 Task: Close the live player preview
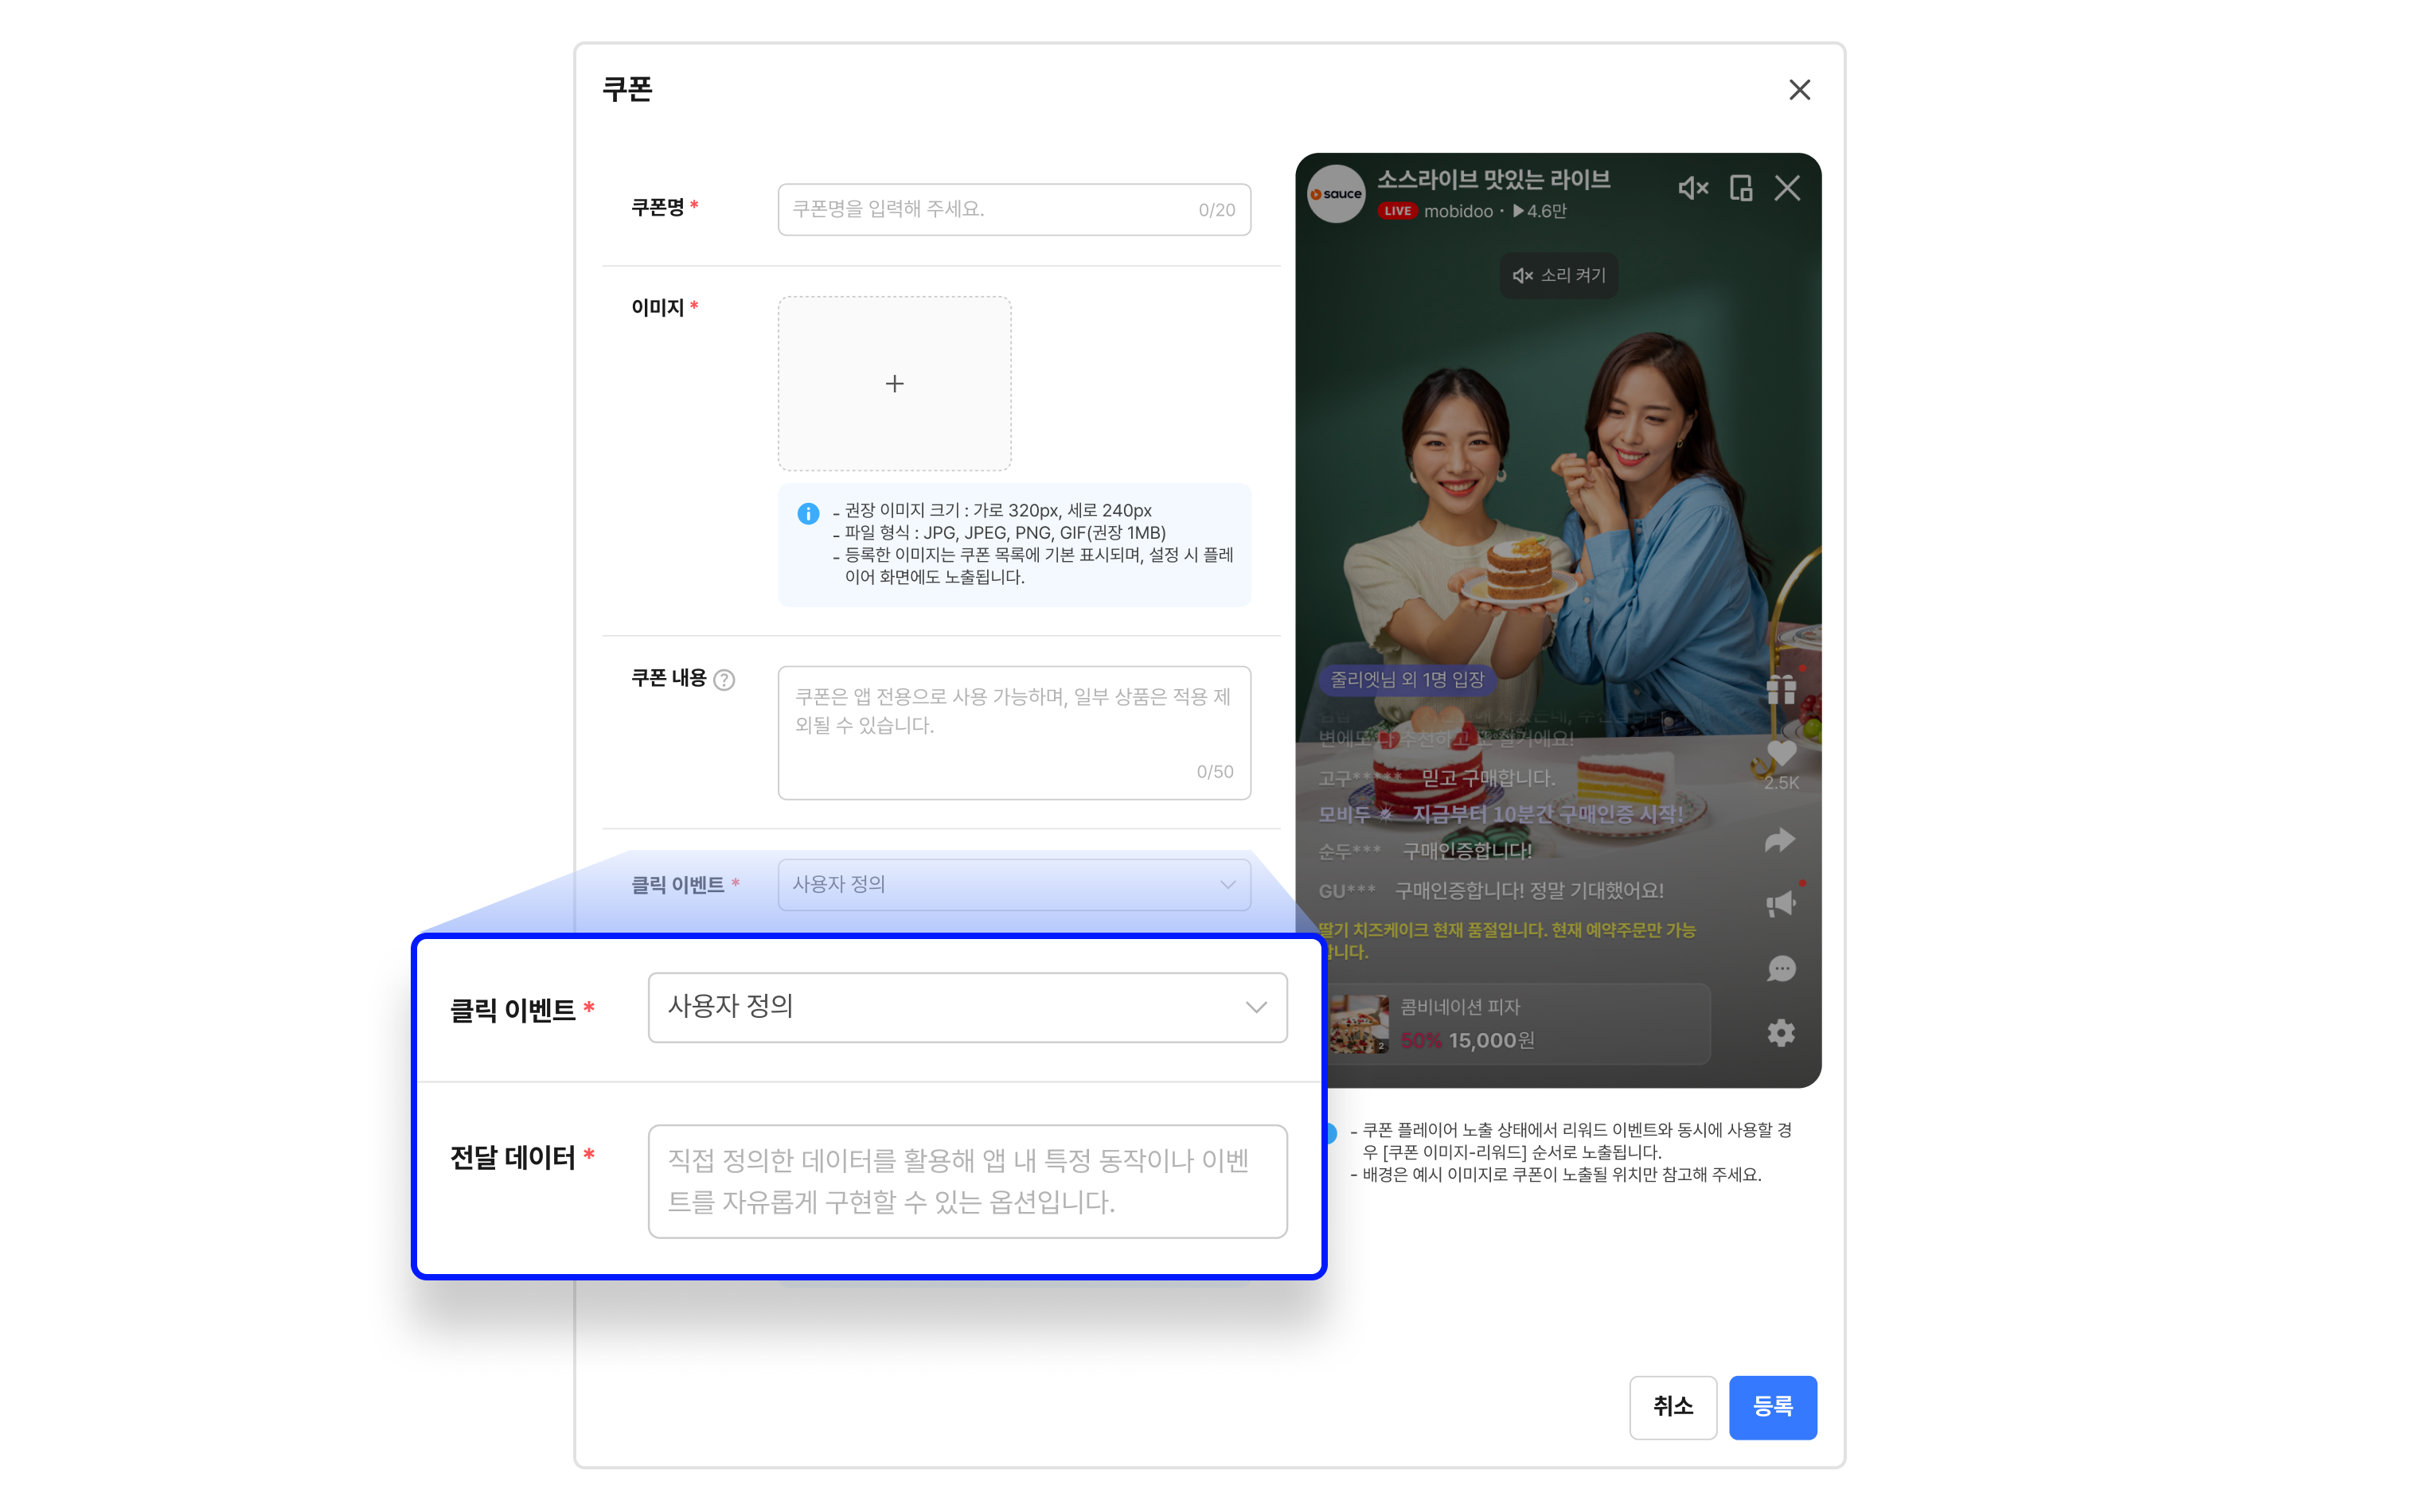pos(1787,188)
